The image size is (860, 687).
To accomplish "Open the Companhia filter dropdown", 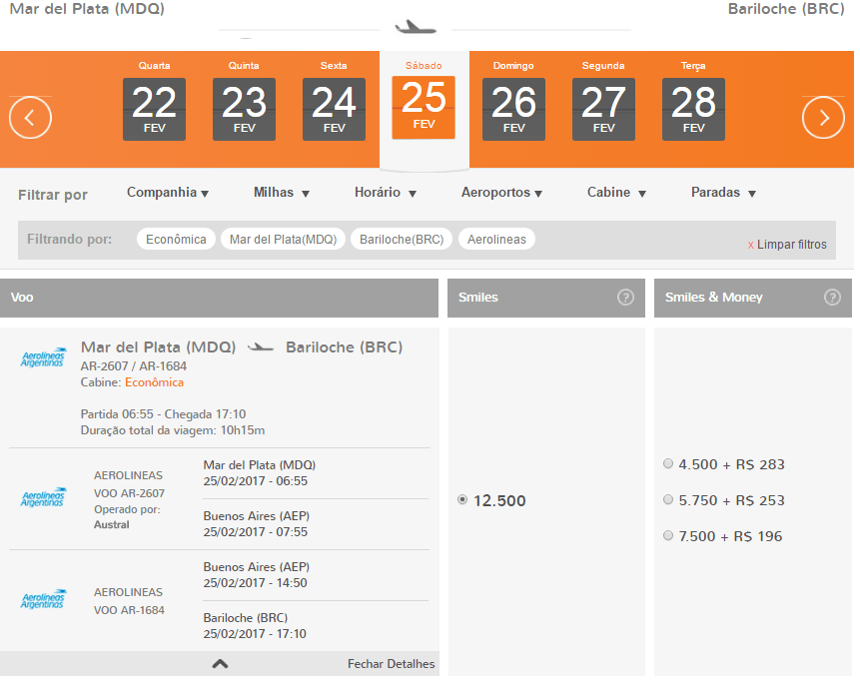I will point(168,193).
